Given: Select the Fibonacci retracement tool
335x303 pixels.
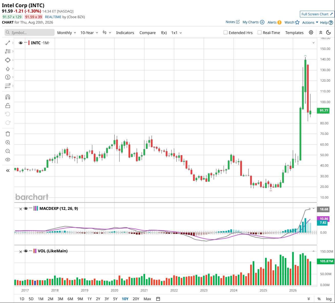Looking at the screenshot, I should (x=8, y=51).
